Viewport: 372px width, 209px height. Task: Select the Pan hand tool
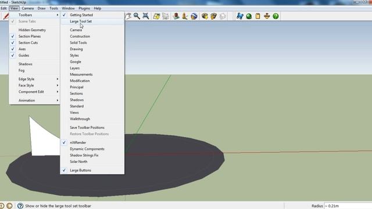(128, 16)
